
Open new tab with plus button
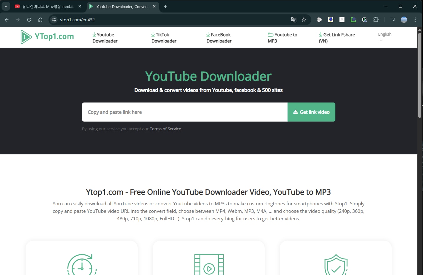tap(166, 6)
